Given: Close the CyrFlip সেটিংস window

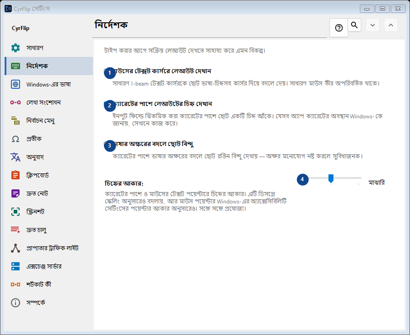Looking at the screenshot, I should 398,9.
